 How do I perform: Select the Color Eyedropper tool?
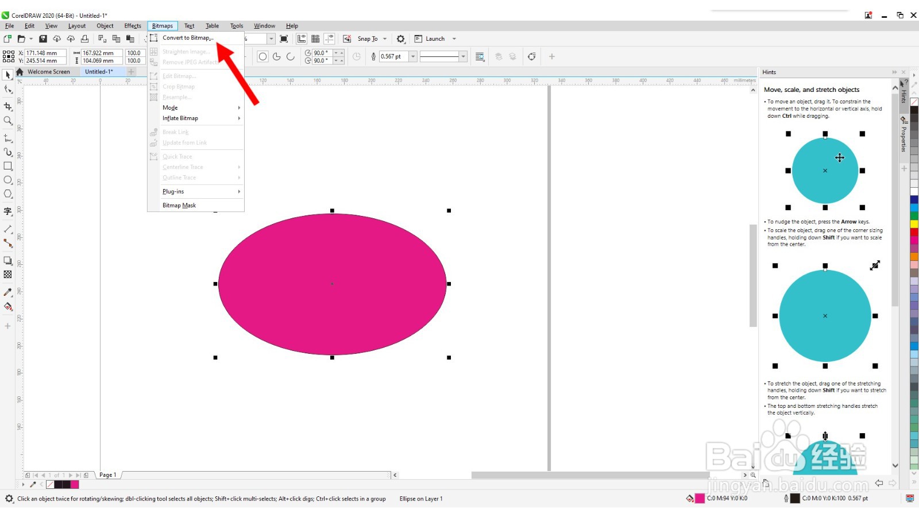8,292
